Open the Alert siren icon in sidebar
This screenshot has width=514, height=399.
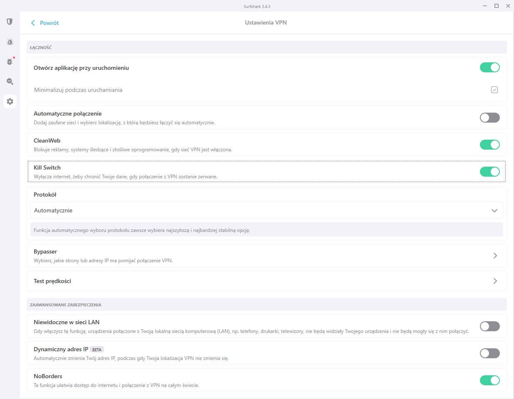10,42
